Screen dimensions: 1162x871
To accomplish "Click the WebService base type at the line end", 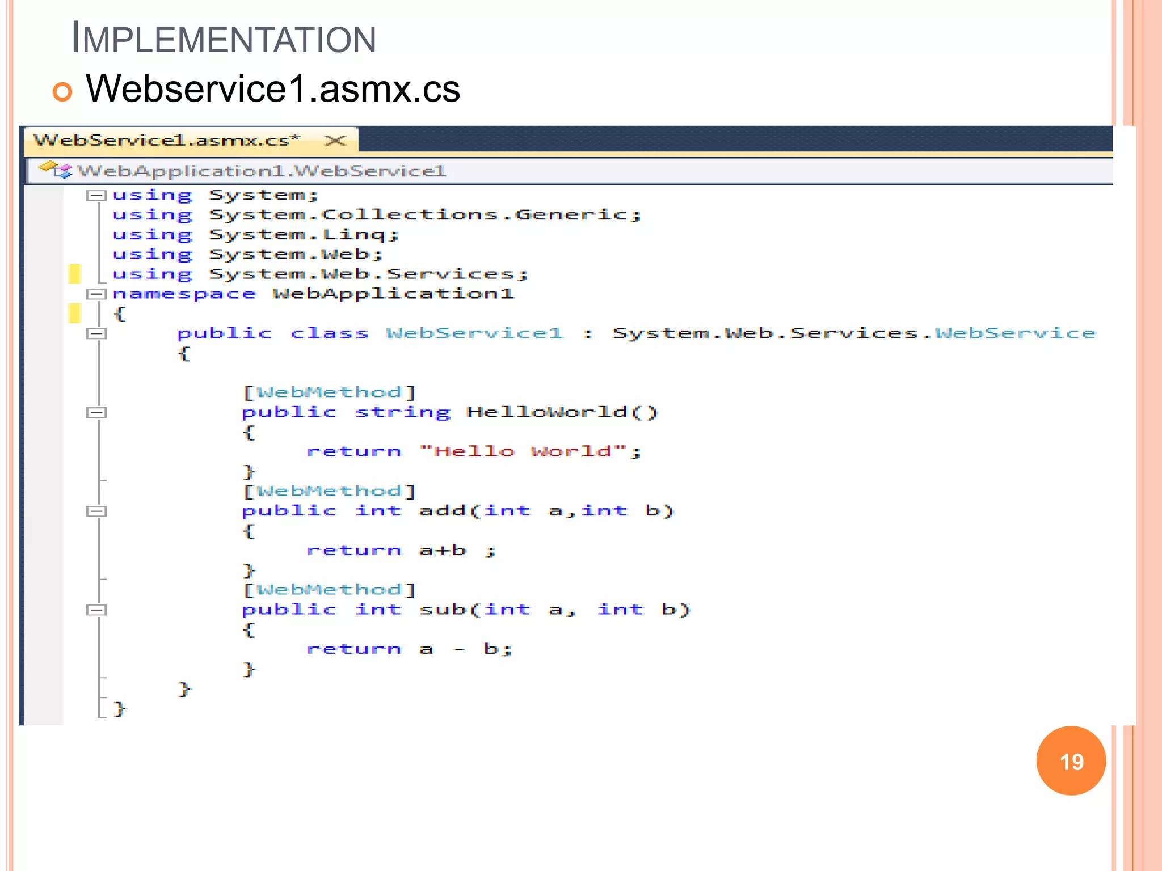I will click(x=1016, y=333).
